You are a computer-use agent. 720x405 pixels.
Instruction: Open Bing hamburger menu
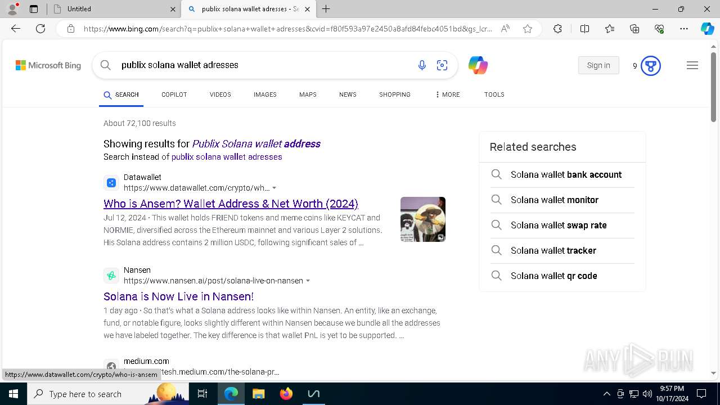pos(692,65)
